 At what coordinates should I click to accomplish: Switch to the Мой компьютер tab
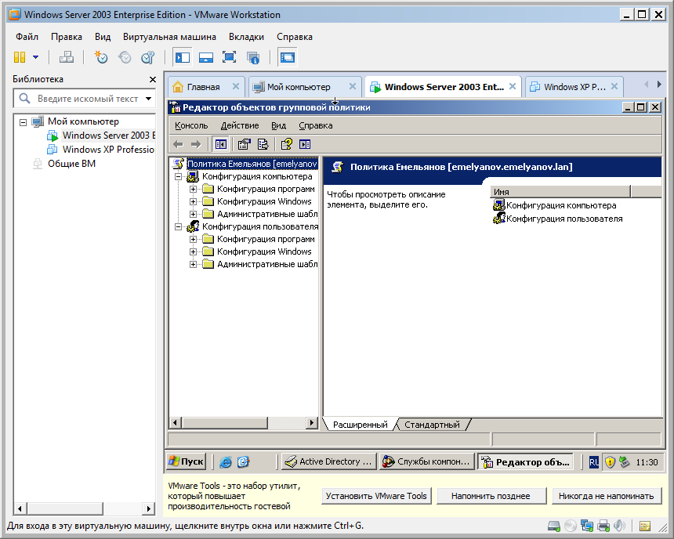299,87
